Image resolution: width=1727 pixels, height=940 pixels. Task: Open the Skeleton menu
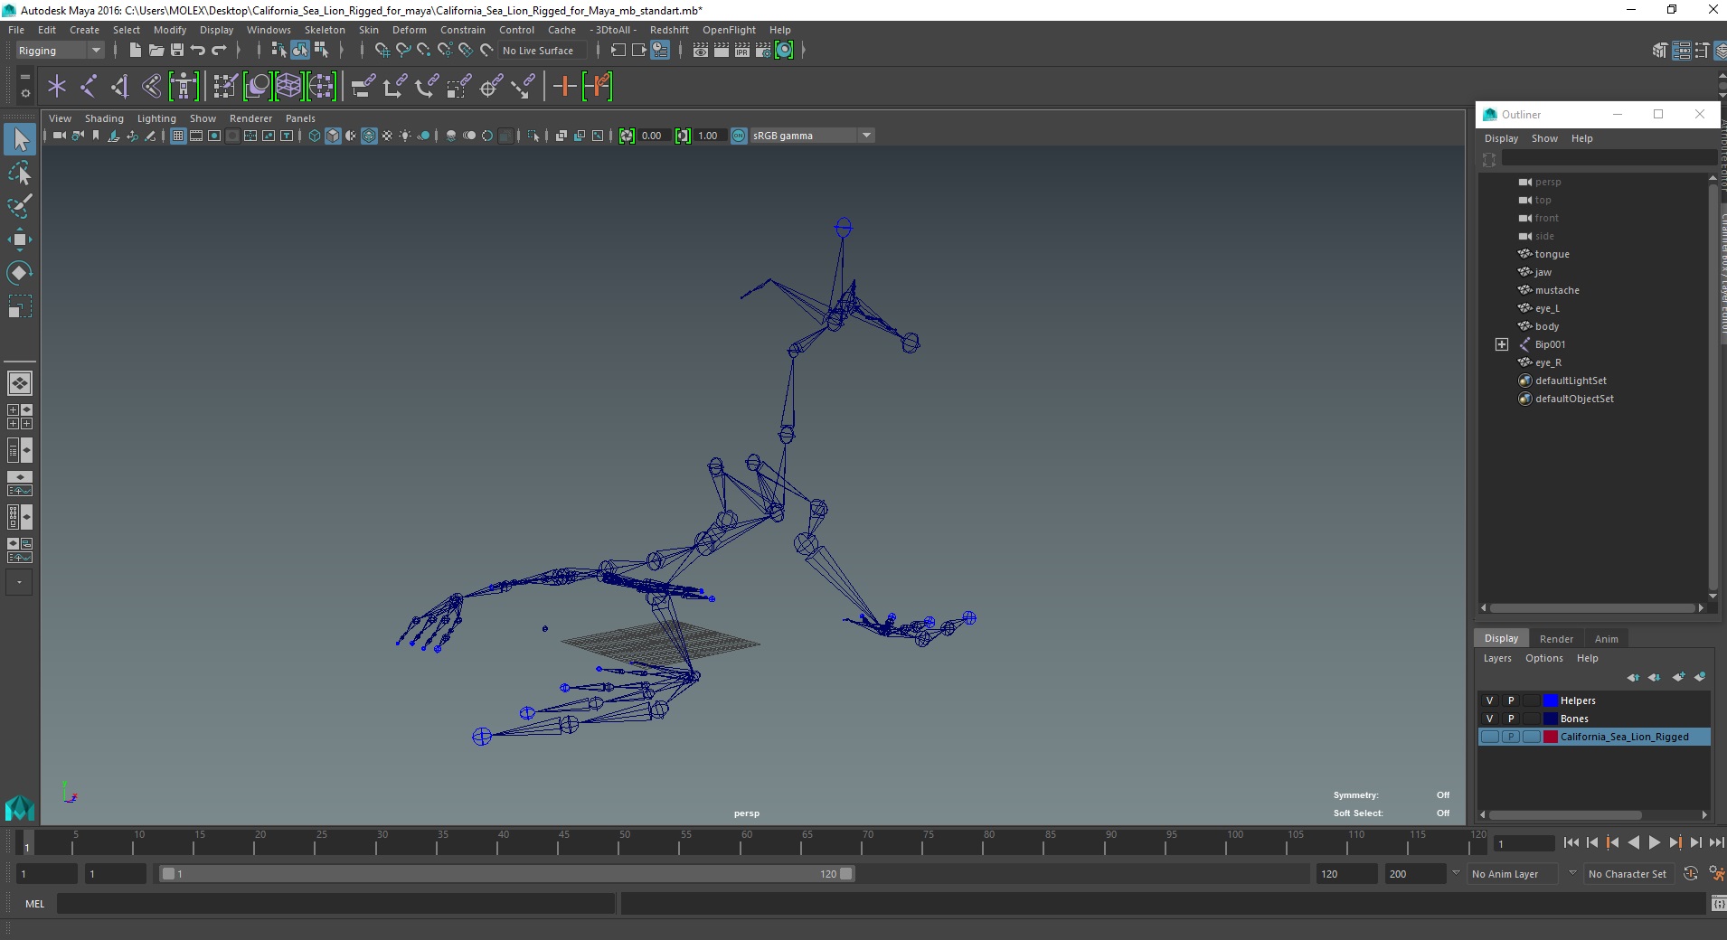(325, 30)
